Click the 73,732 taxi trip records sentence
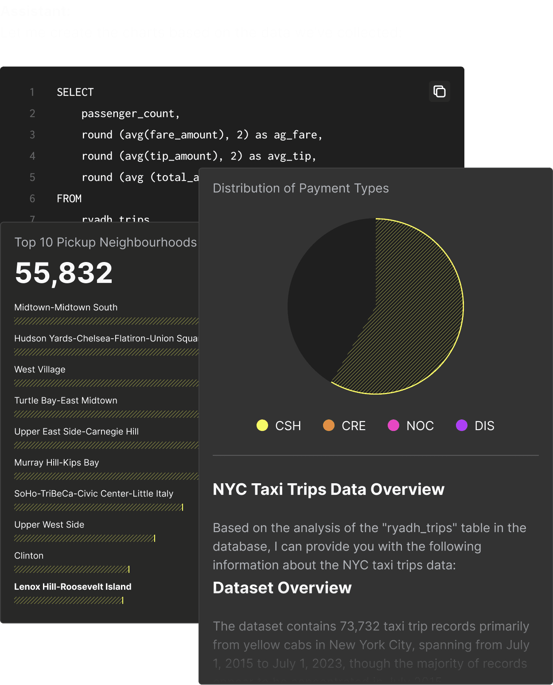Image resolution: width=553 pixels, height=685 pixels. point(371,645)
